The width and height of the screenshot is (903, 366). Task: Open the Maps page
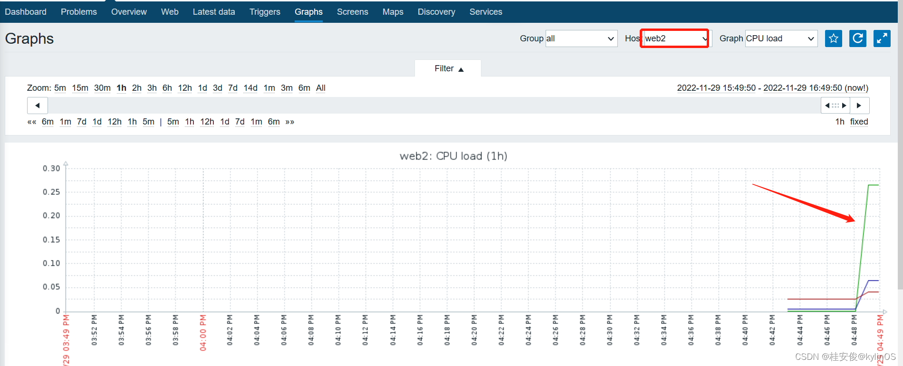(393, 12)
